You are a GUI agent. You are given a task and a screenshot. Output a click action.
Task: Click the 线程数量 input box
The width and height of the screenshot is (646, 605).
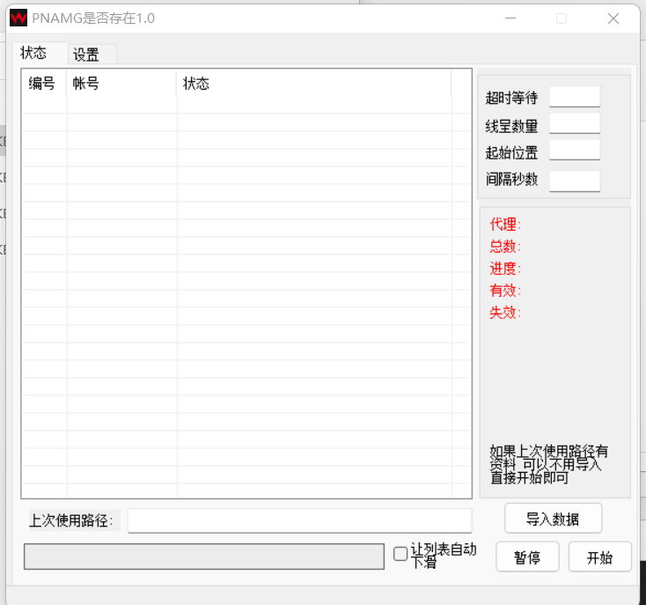[x=574, y=124]
